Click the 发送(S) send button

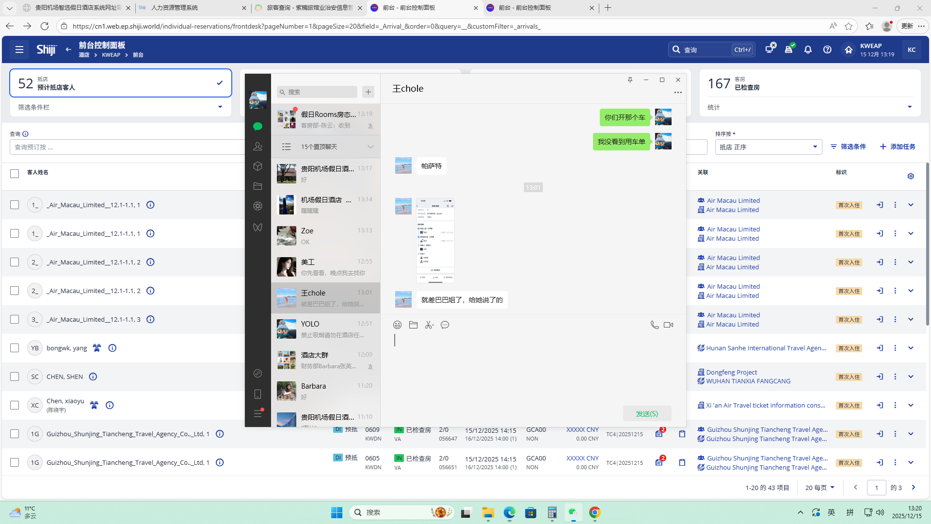[647, 413]
